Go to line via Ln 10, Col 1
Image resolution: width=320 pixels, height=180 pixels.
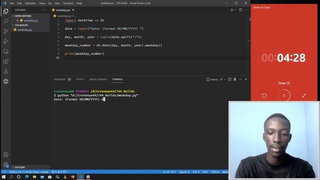tap(169, 172)
